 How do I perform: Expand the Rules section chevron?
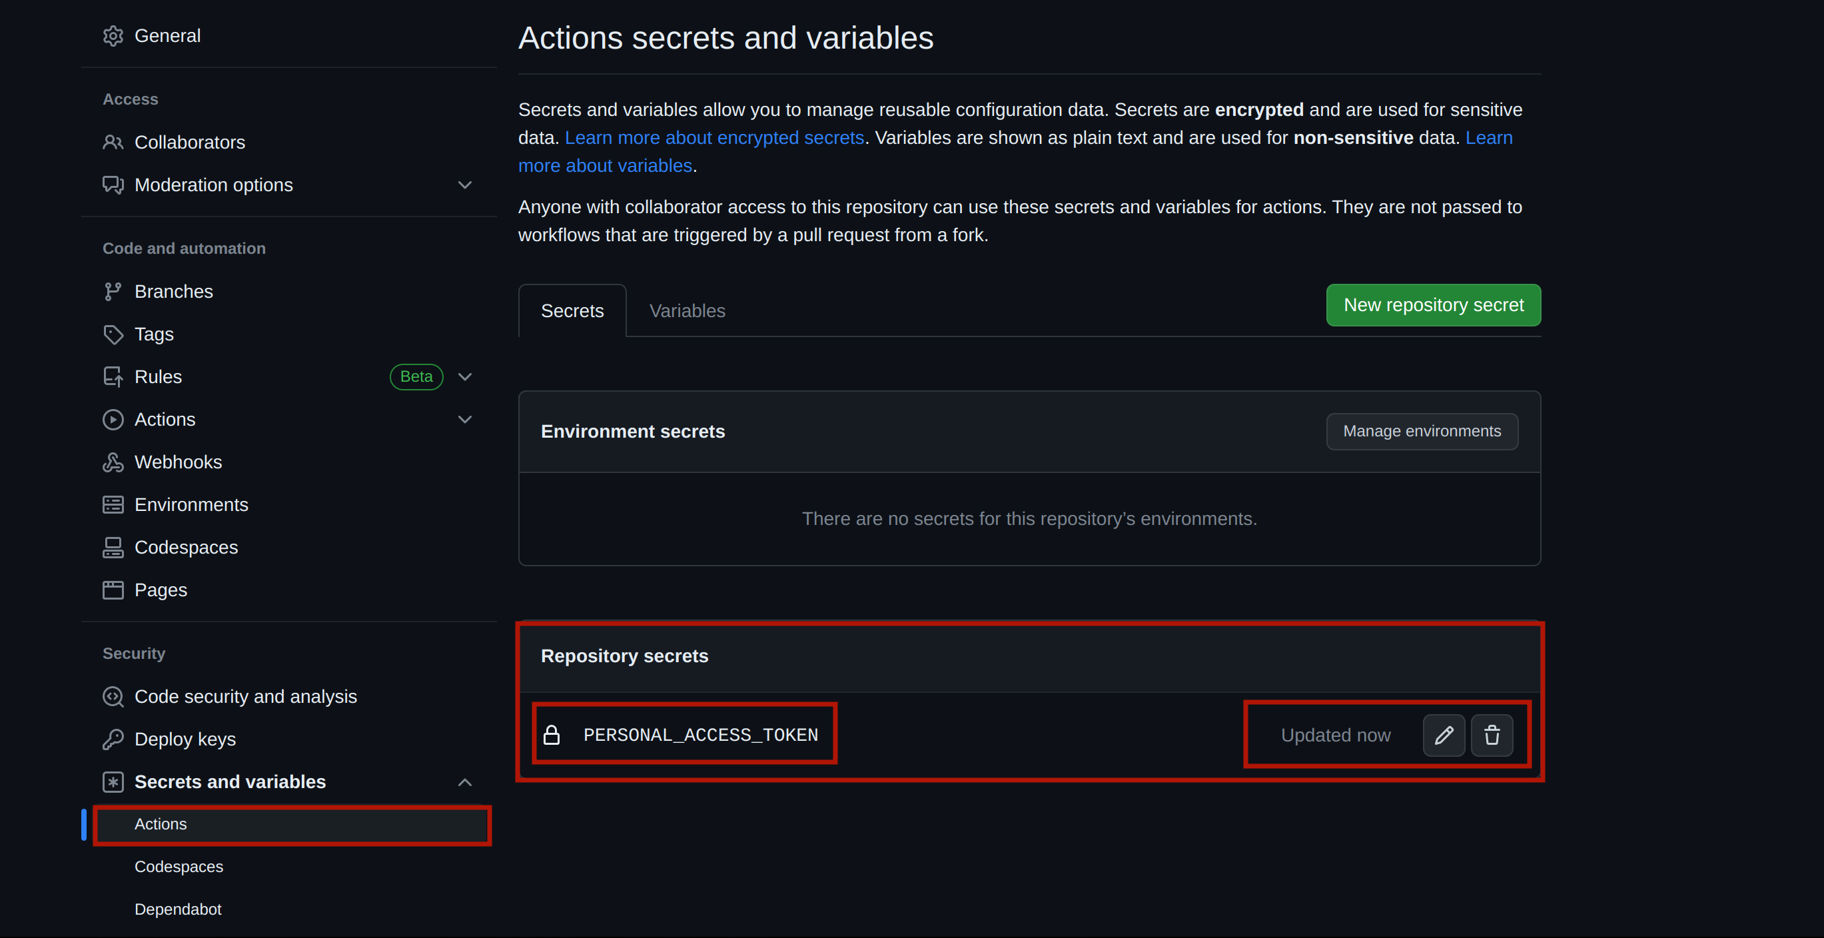(464, 376)
